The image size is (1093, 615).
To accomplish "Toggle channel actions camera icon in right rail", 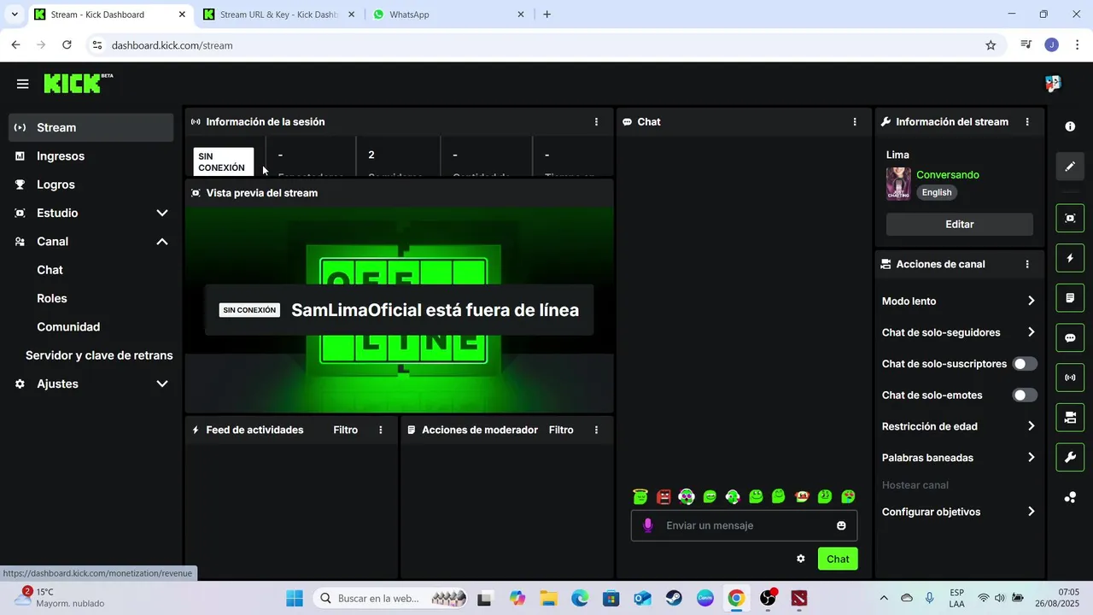I will click(1070, 418).
